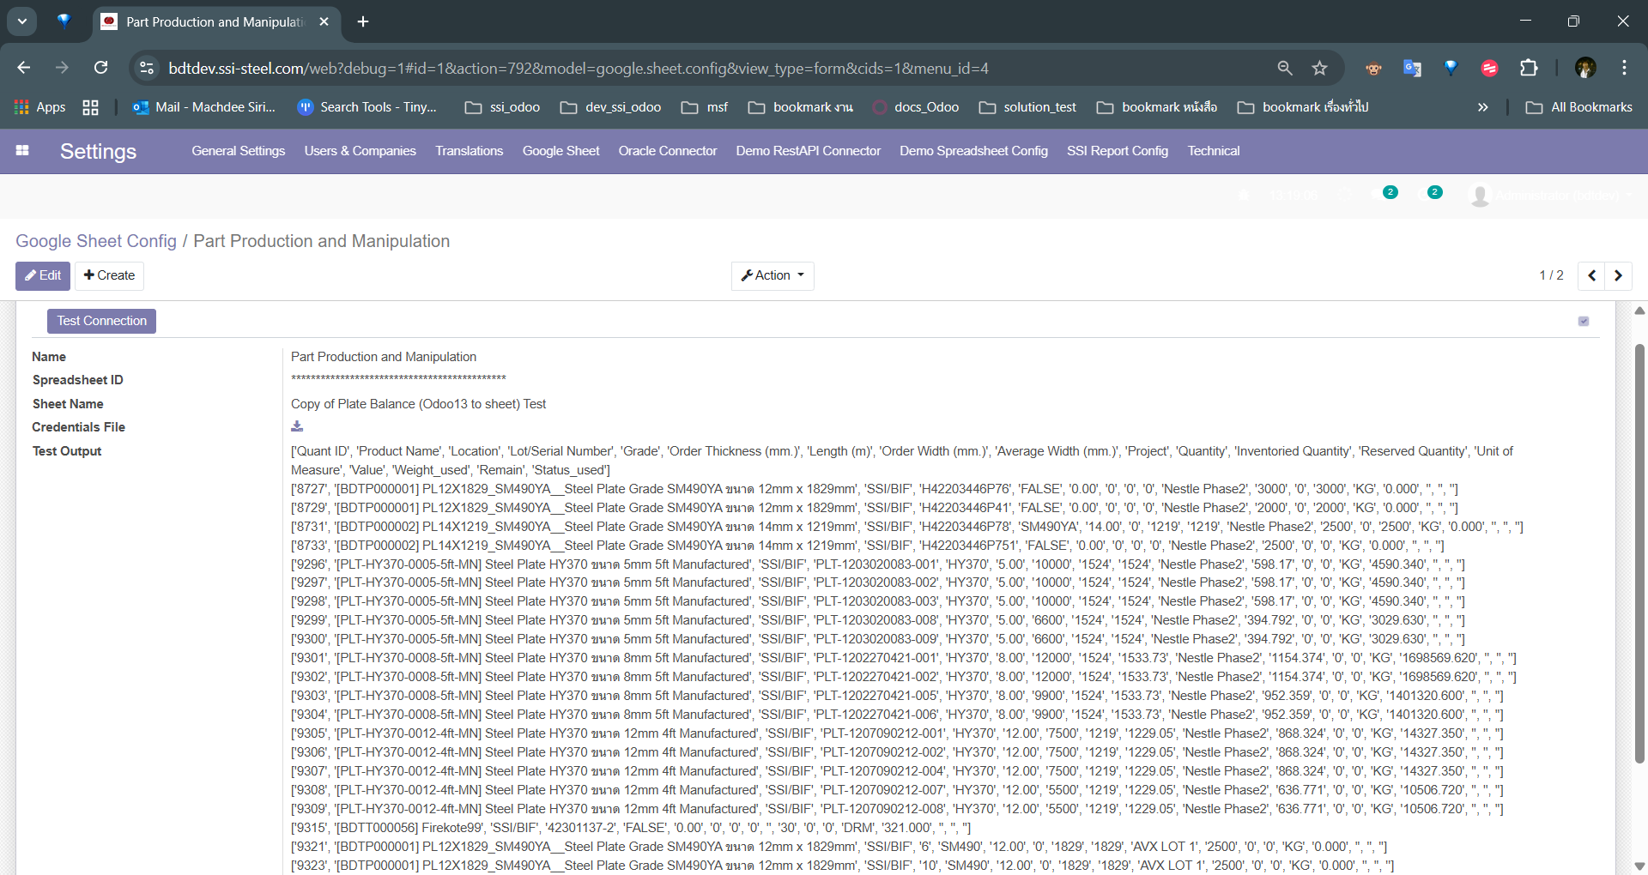This screenshot has width=1648, height=875.
Task: Open the Google Translate extension
Action: [x=1412, y=68]
